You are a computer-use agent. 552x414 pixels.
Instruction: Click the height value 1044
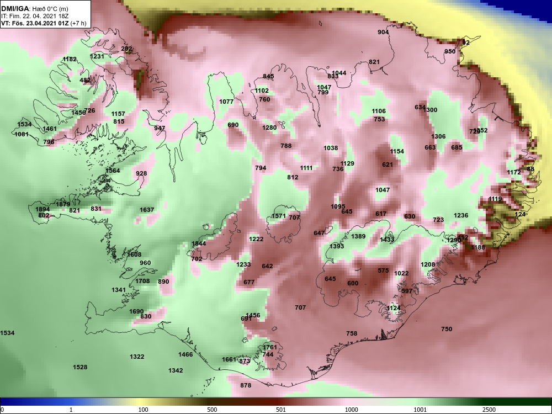(x=339, y=73)
